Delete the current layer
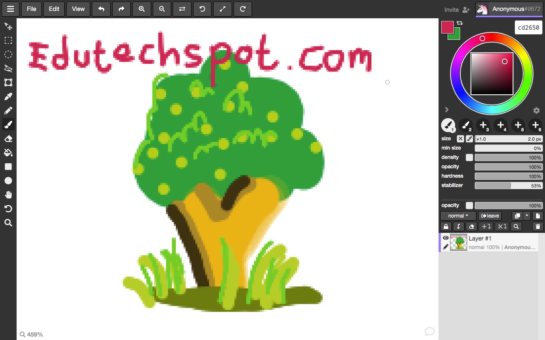545x340 pixels. click(538, 227)
